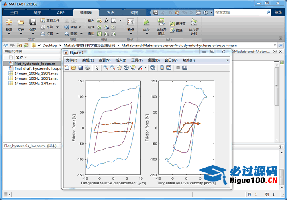Click Run and Advance (运行并前进) icon

coord(161,22)
